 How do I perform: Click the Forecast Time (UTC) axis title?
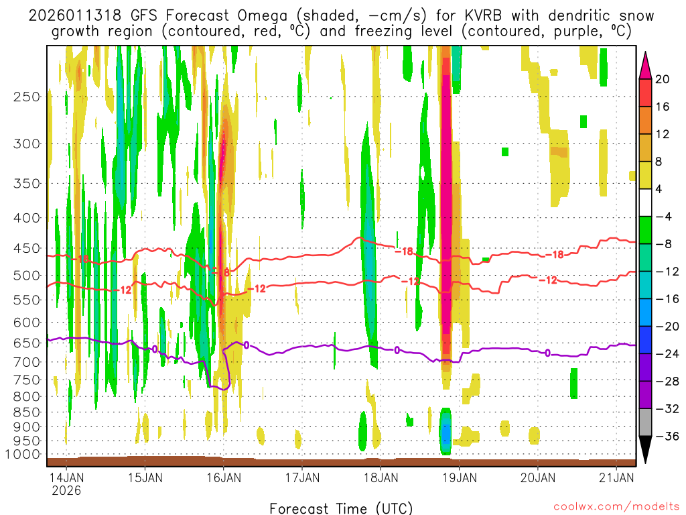(341, 508)
